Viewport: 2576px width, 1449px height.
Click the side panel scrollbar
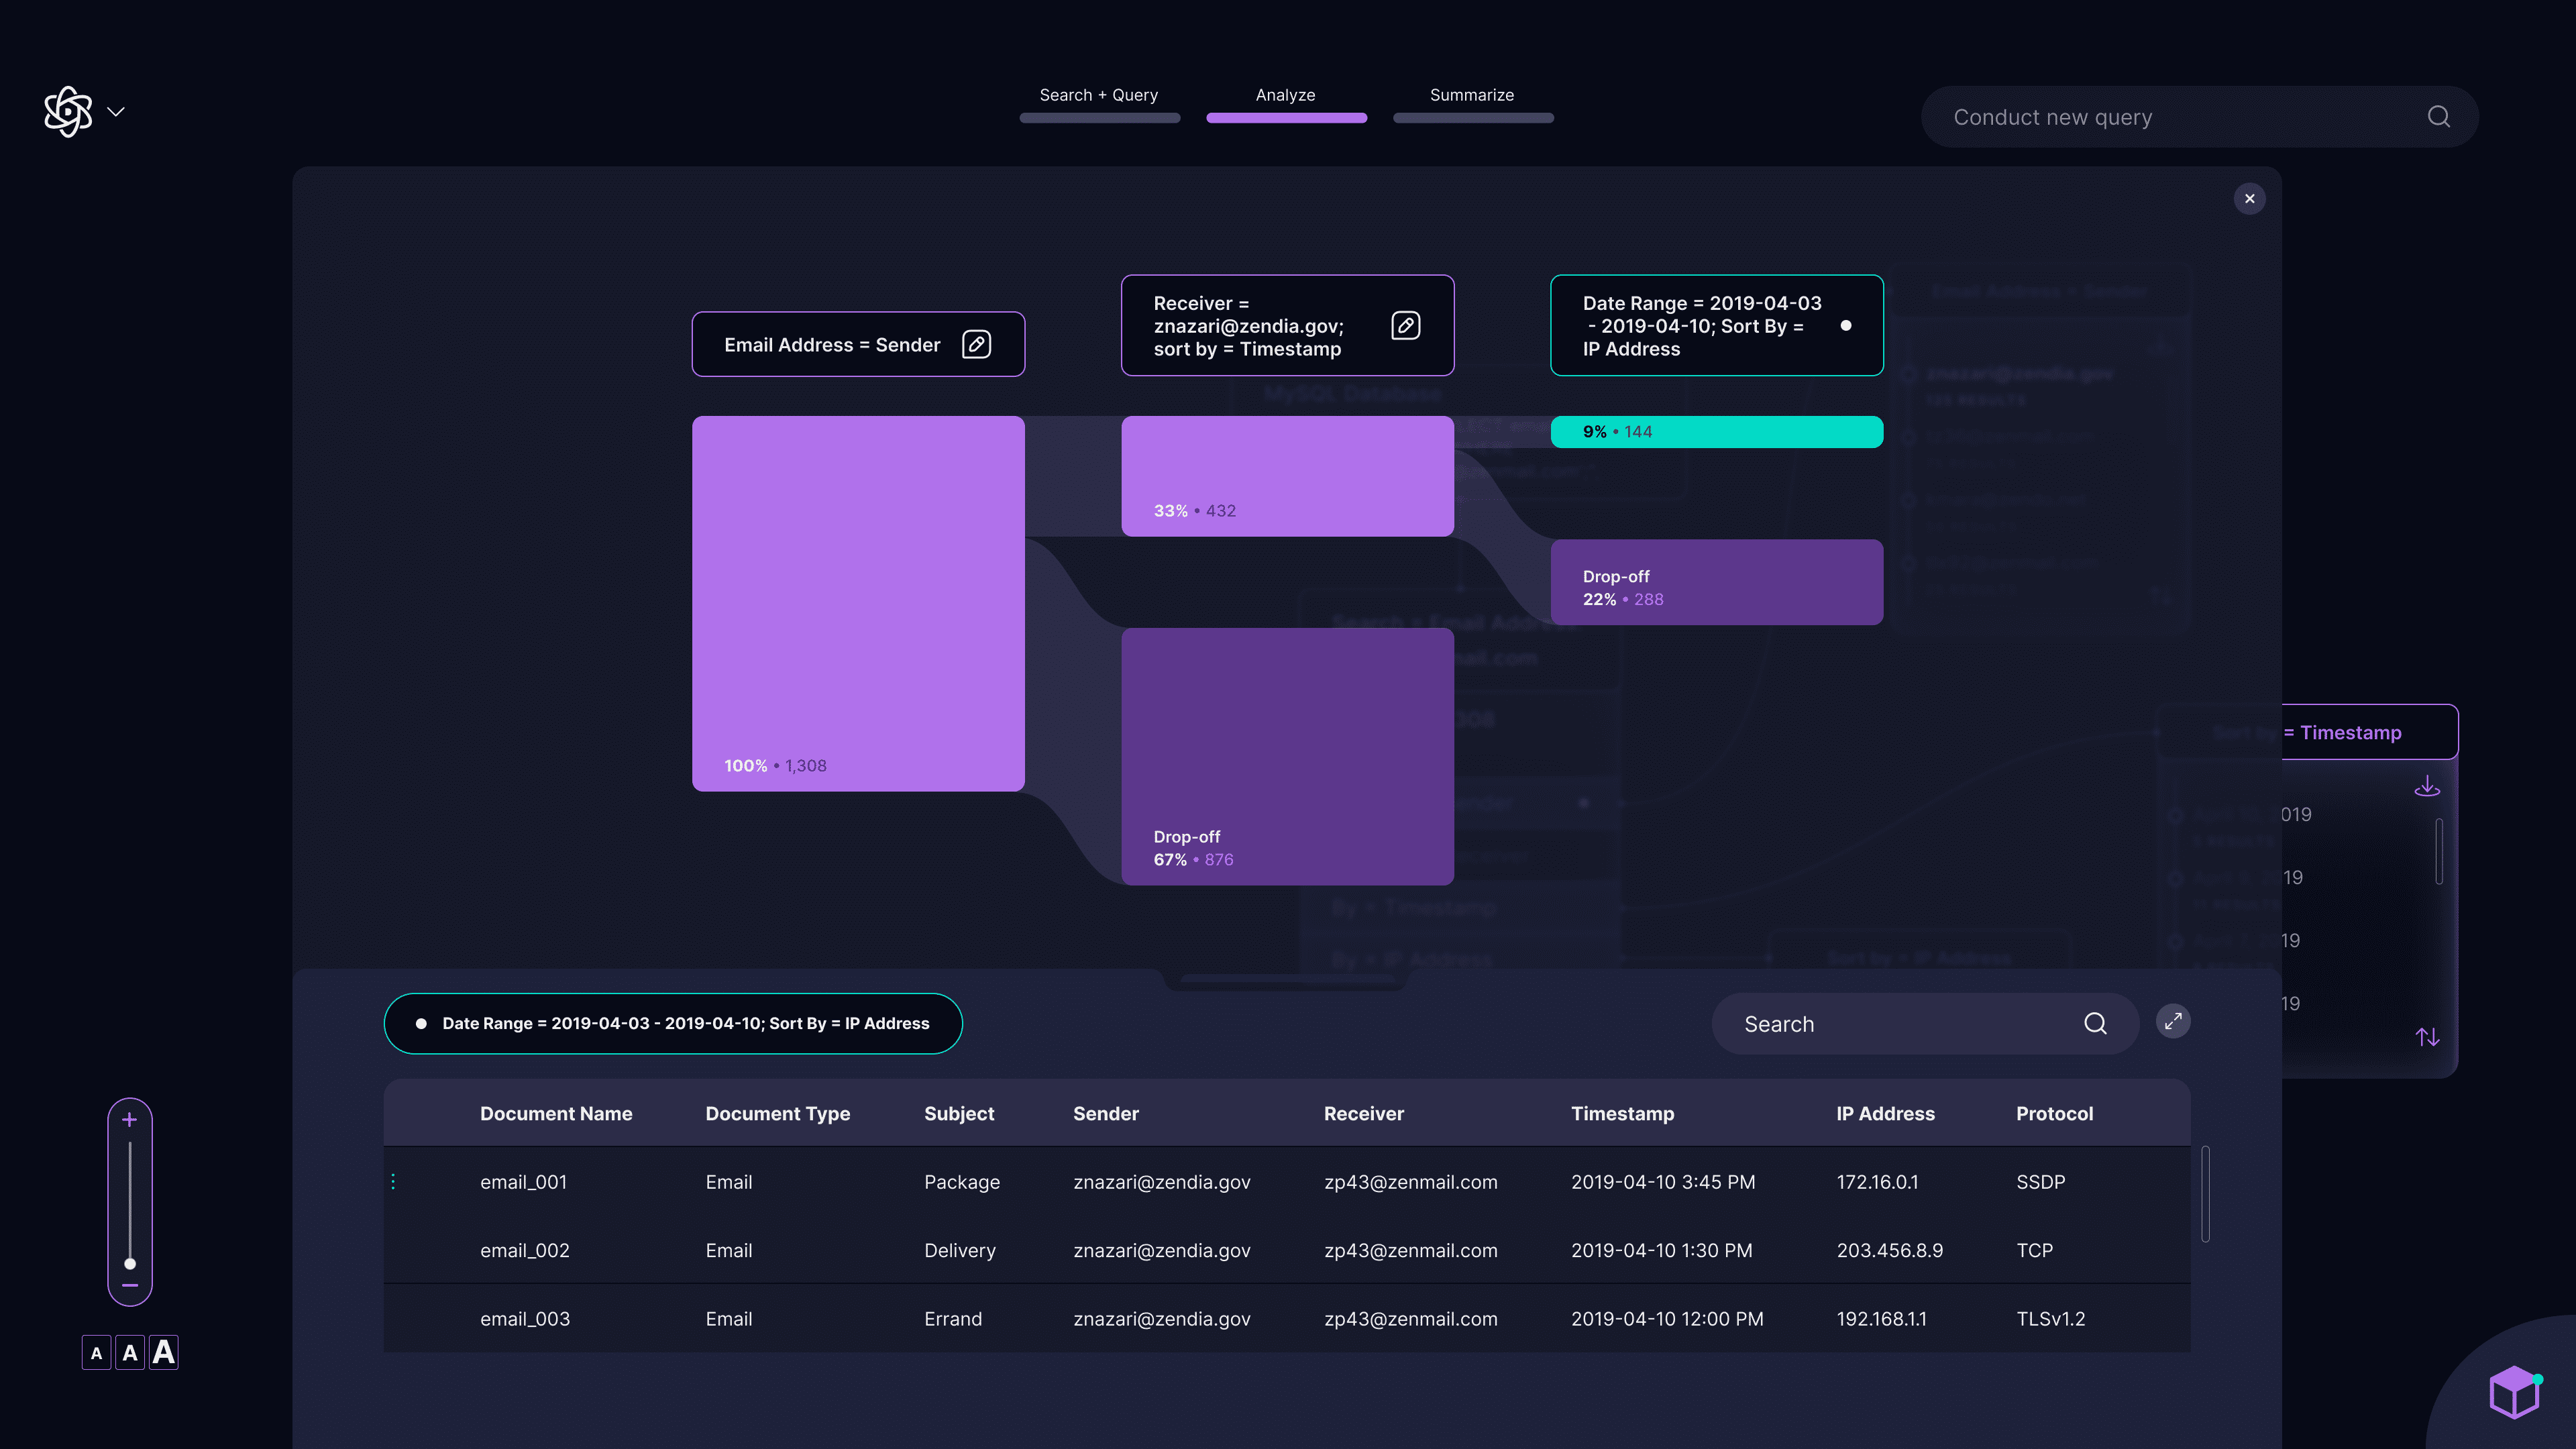coord(2440,851)
